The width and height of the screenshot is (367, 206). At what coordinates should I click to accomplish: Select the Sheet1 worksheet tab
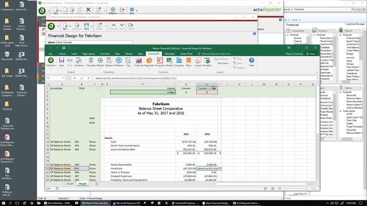[x=70, y=184]
